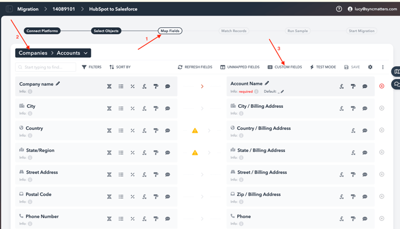Click Refresh Fields
Viewport: 400px width, 229px height.
coord(195,67)
